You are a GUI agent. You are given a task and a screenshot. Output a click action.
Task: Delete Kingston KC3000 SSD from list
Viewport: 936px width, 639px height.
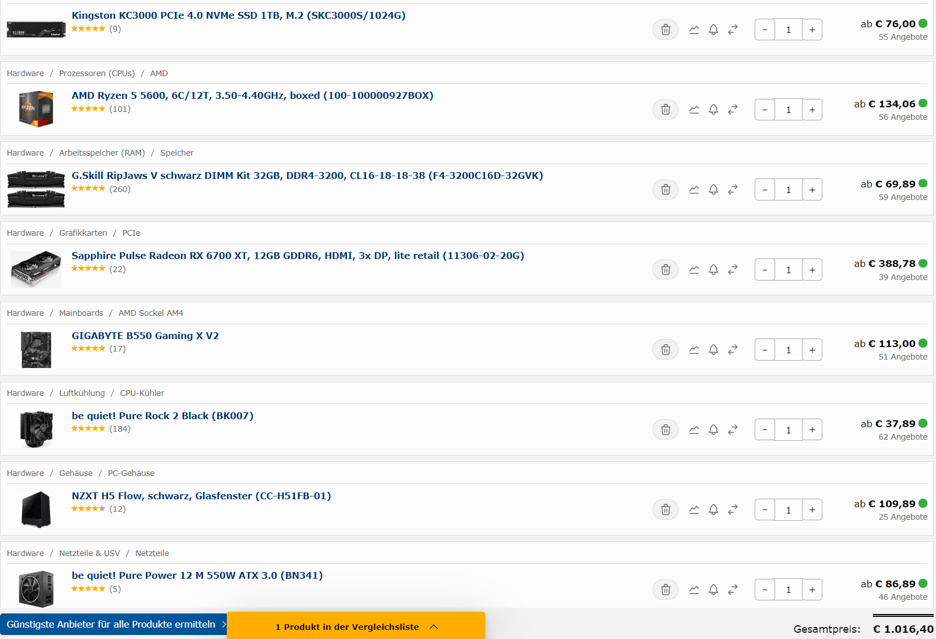[x=665, y=30]
